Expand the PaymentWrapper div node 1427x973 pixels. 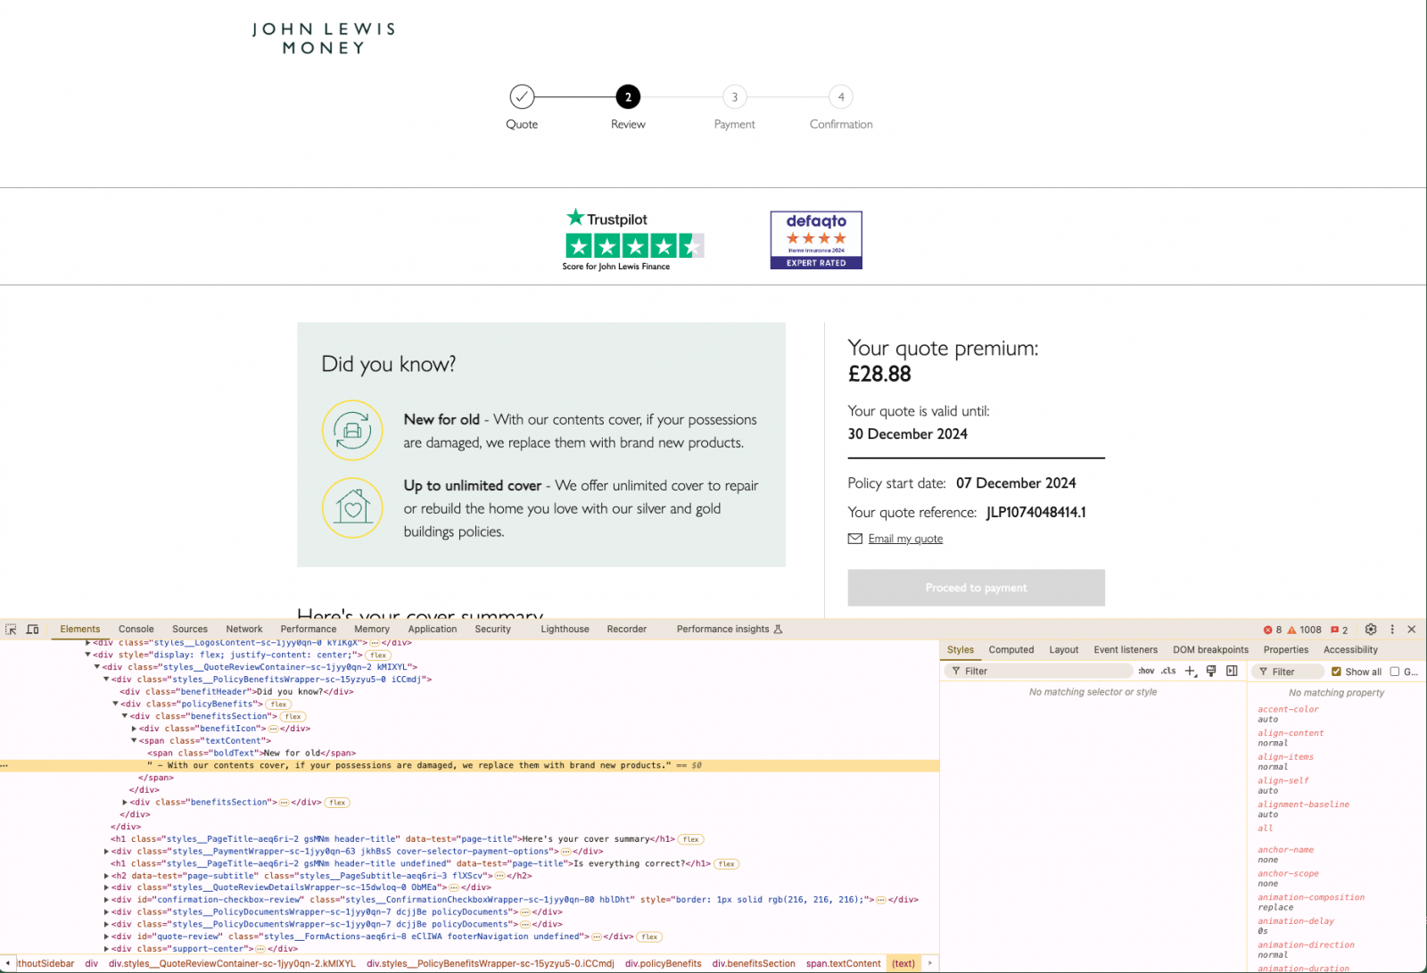106,852
